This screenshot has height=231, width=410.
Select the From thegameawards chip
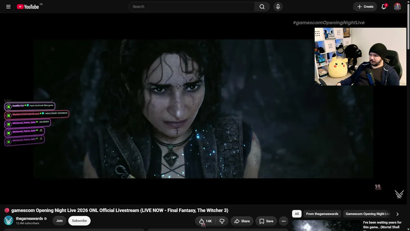click(322, 214)
